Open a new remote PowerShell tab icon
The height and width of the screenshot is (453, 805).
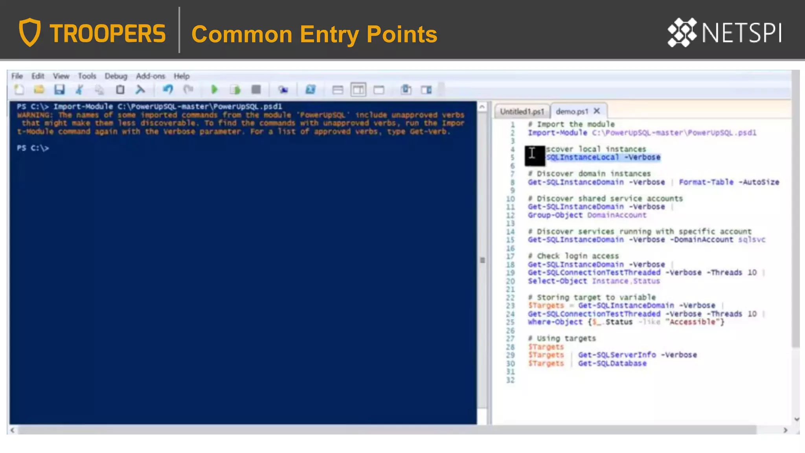coord(283,90)
